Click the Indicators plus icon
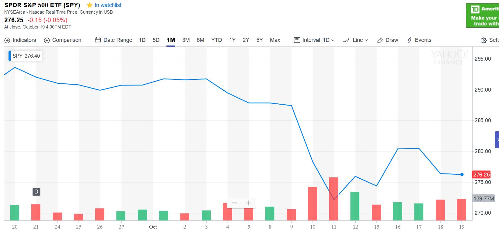Screen dimensions: 499x232 (x=7, y=40)
